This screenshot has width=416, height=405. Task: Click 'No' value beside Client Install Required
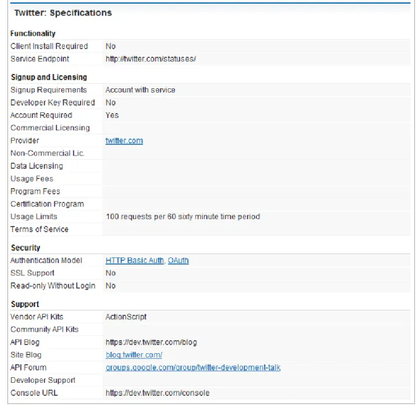coord(111,46)
